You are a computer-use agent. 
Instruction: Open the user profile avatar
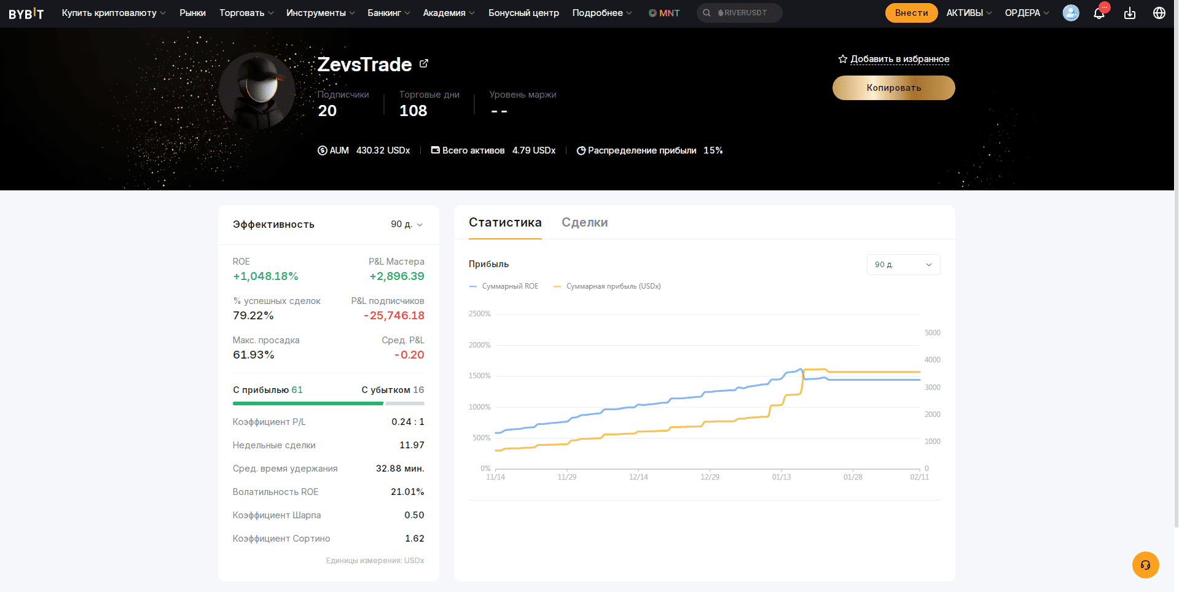click(1071, 13)
